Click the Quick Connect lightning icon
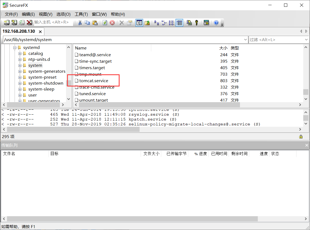Image resolution: width=310 pixels, height=230 pixels. click(x=14, y=23)
